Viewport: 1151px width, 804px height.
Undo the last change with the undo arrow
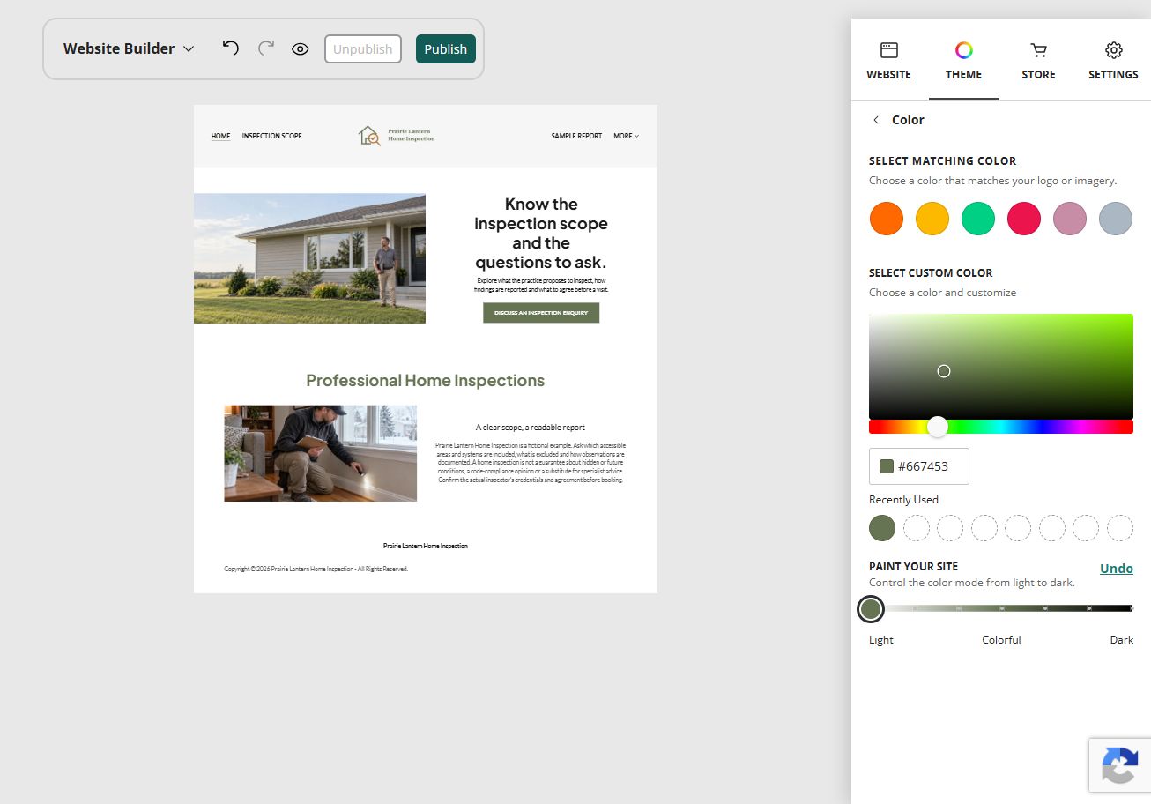pyautogui.click(x=230, y=48)
